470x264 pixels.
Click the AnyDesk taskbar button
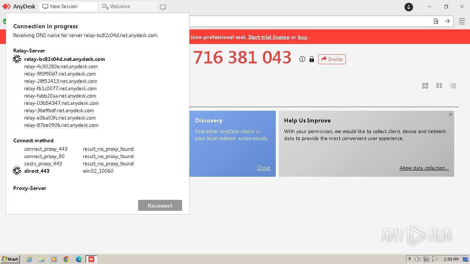pyautogui.click(x=91, y=259)
